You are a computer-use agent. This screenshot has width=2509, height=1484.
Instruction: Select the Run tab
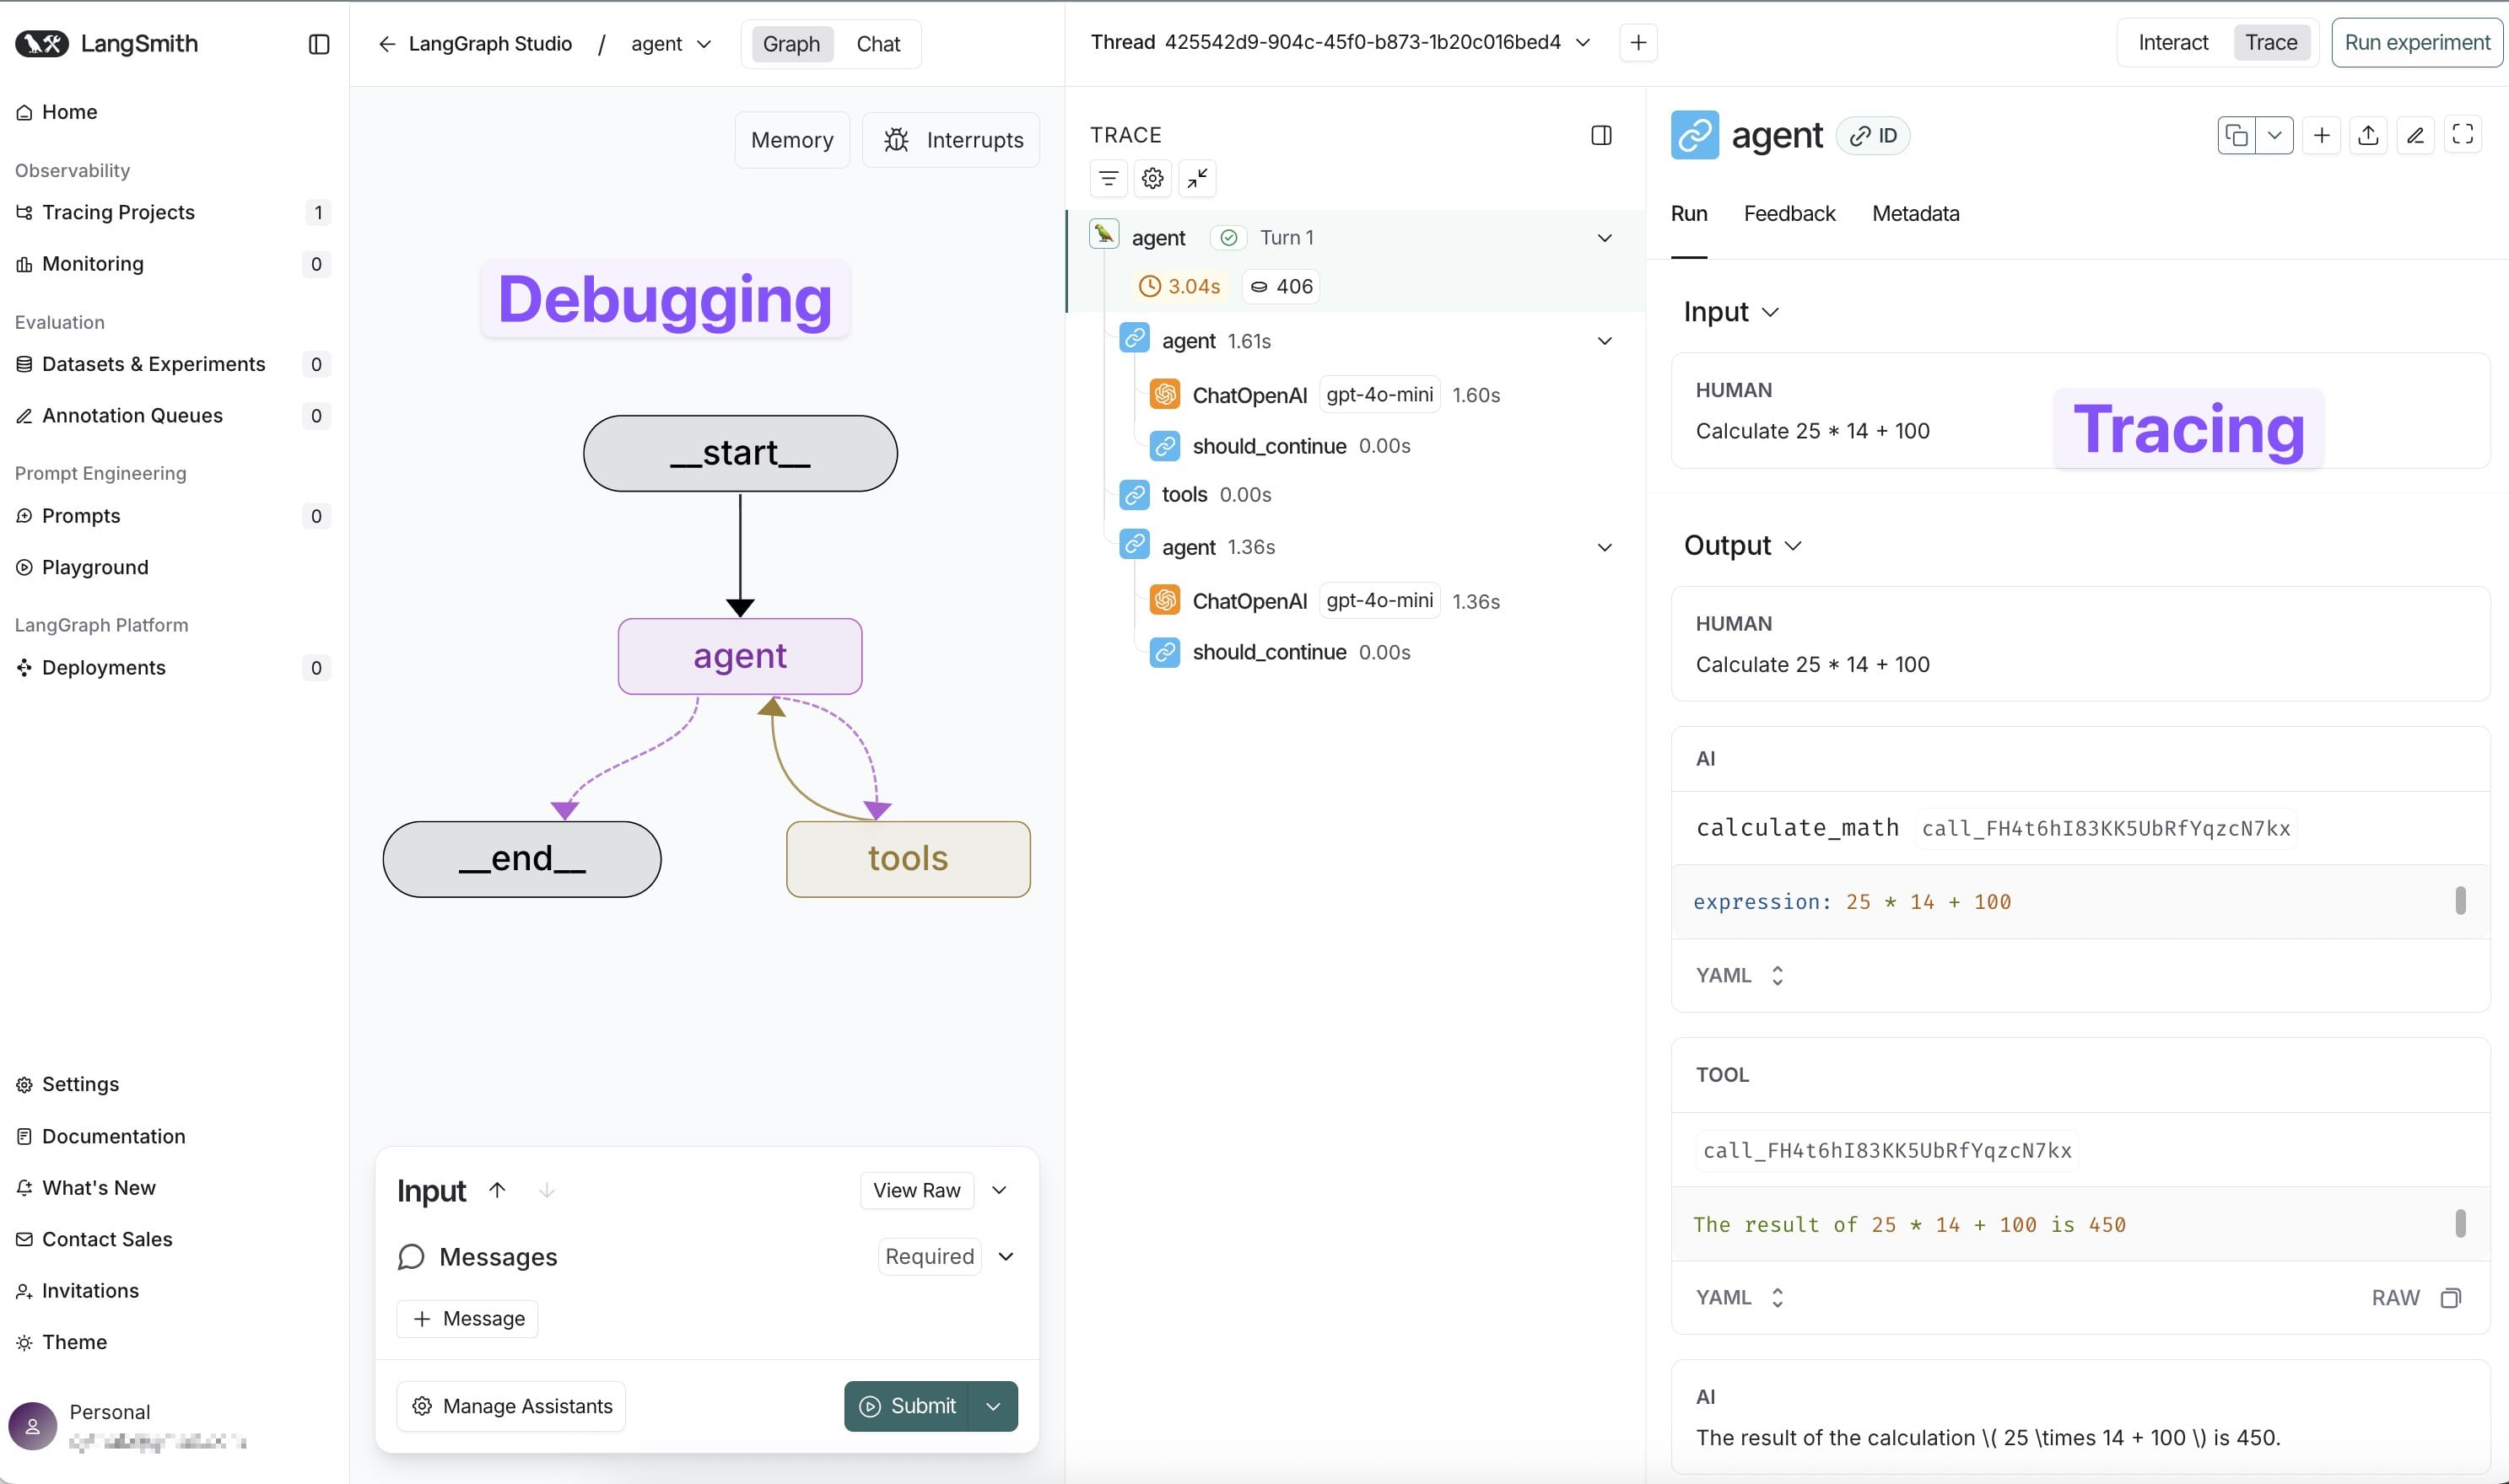click(1689, 213)
